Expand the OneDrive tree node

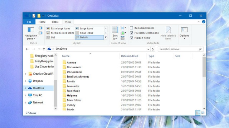click(25, 88)
